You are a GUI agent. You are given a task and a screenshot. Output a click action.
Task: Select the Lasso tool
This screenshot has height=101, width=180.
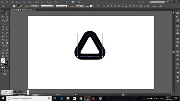tap(7, 17)
